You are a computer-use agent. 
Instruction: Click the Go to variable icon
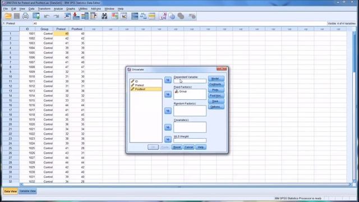[76, 16]
